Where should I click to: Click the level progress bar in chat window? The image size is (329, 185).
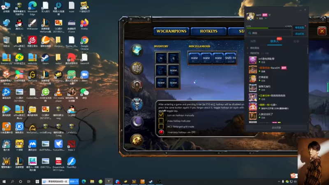pos(269,28)
